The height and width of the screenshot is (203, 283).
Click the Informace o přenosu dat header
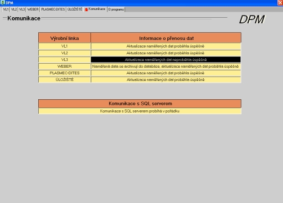coord(166,38)
